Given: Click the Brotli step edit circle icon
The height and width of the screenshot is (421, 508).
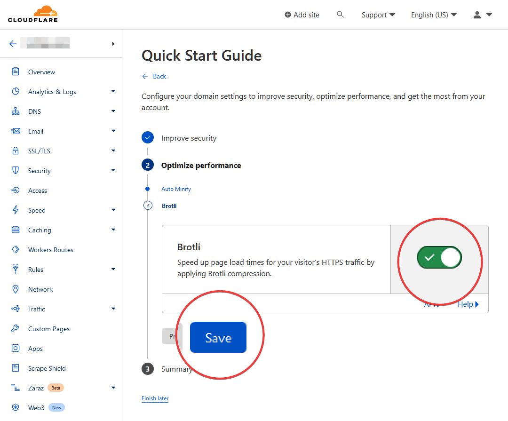Looking at the screenshot, I should pyautogui.click(x=148, y=206).
